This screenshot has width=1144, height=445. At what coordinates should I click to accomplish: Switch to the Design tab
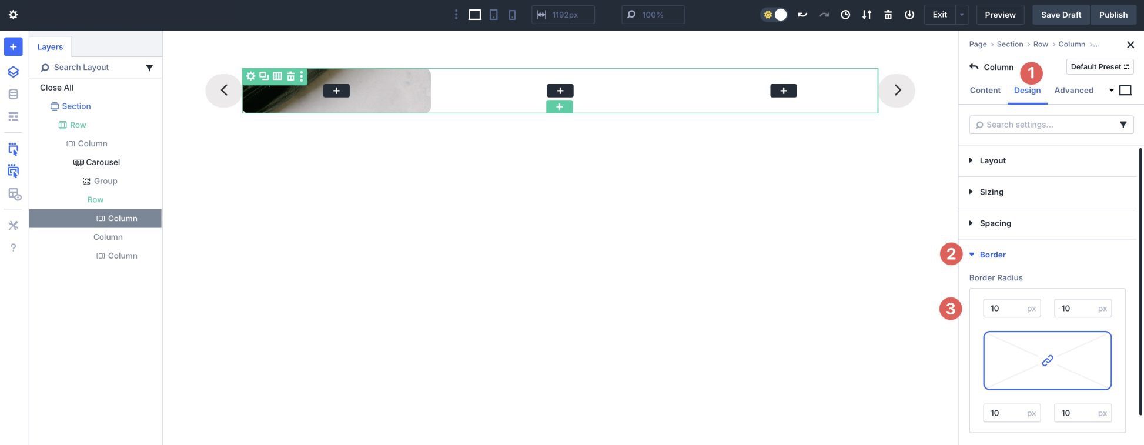[x=1027, y=91]
